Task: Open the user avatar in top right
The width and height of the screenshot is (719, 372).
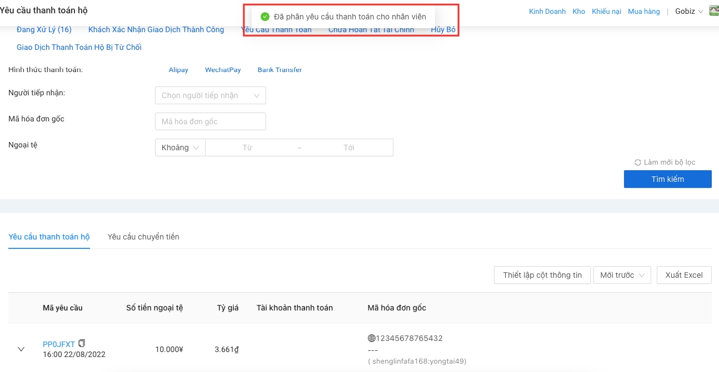Action: [713, 11]
